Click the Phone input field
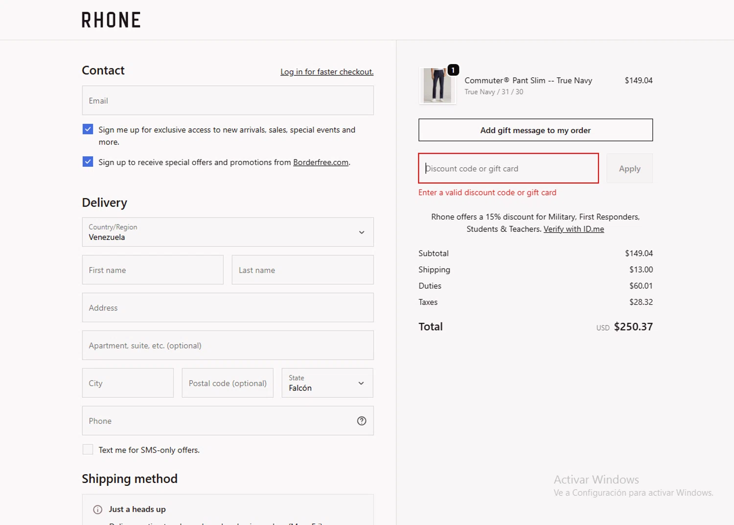 click(x=228, y=420)
